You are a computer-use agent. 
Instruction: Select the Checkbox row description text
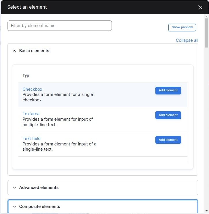(58, 97)
